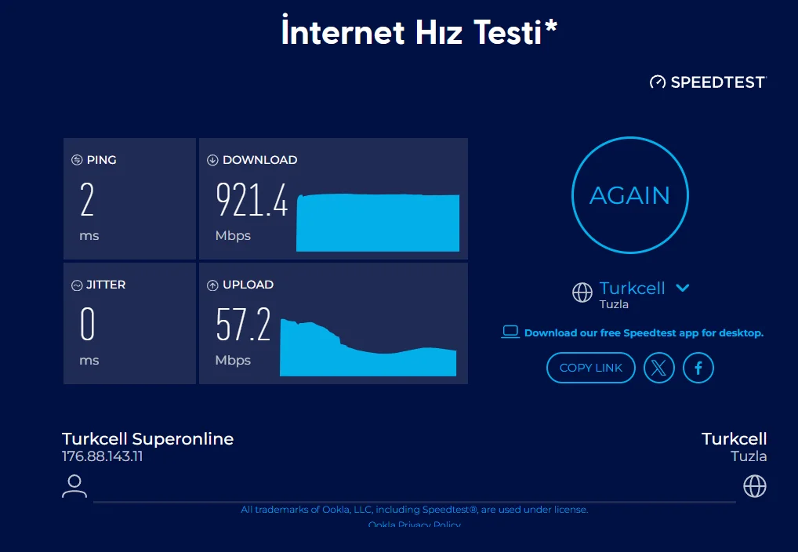Viewport: 798px width, 552px height.
Task: Select the Turkcell server name text
Action: coord(632,288)
